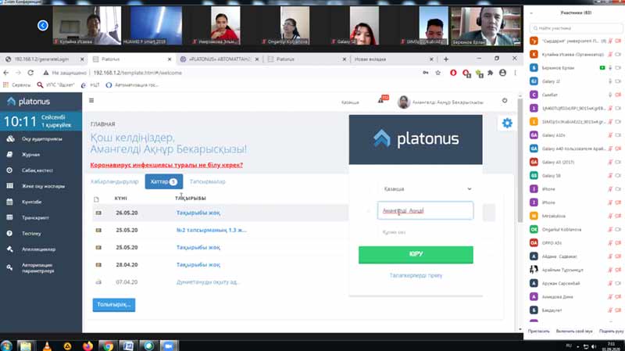The width and height of the screenshot is (625, 351).
Task: Click the coronavirus information link
Action: pyautogui.click(x=166, y=165)
